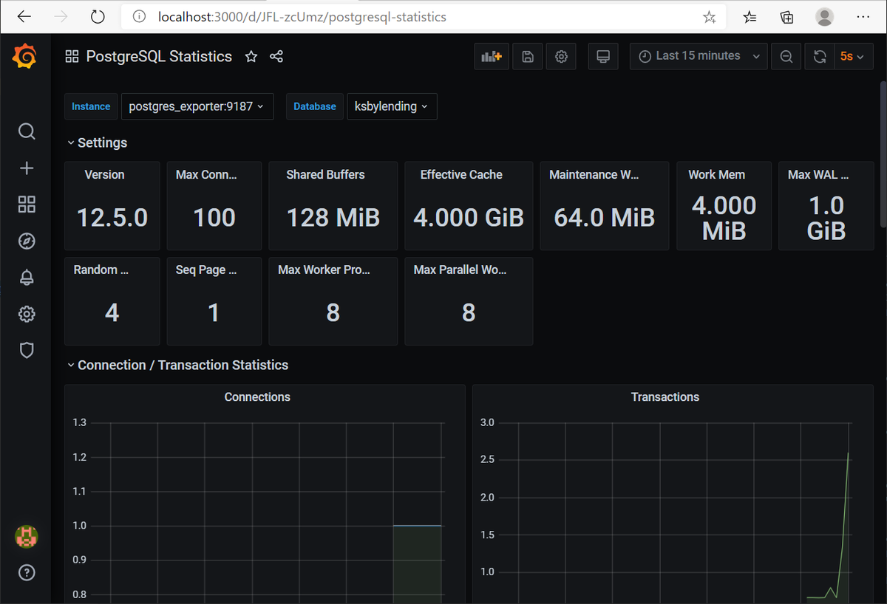Open browser favorites list icon
Viewport: 887px width, 604px height.
coord(750,17)
